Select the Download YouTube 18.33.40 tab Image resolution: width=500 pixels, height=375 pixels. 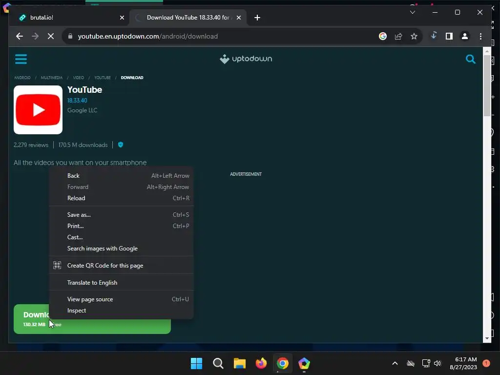[x=188, y=18]
